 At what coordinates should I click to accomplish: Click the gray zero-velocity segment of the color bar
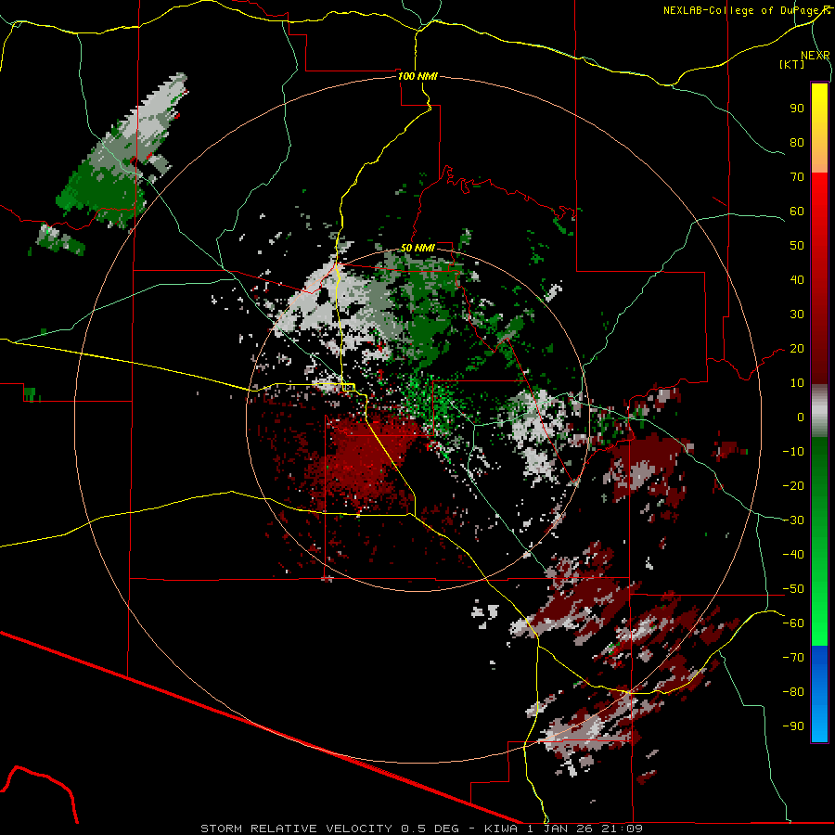tap(819, 411)
